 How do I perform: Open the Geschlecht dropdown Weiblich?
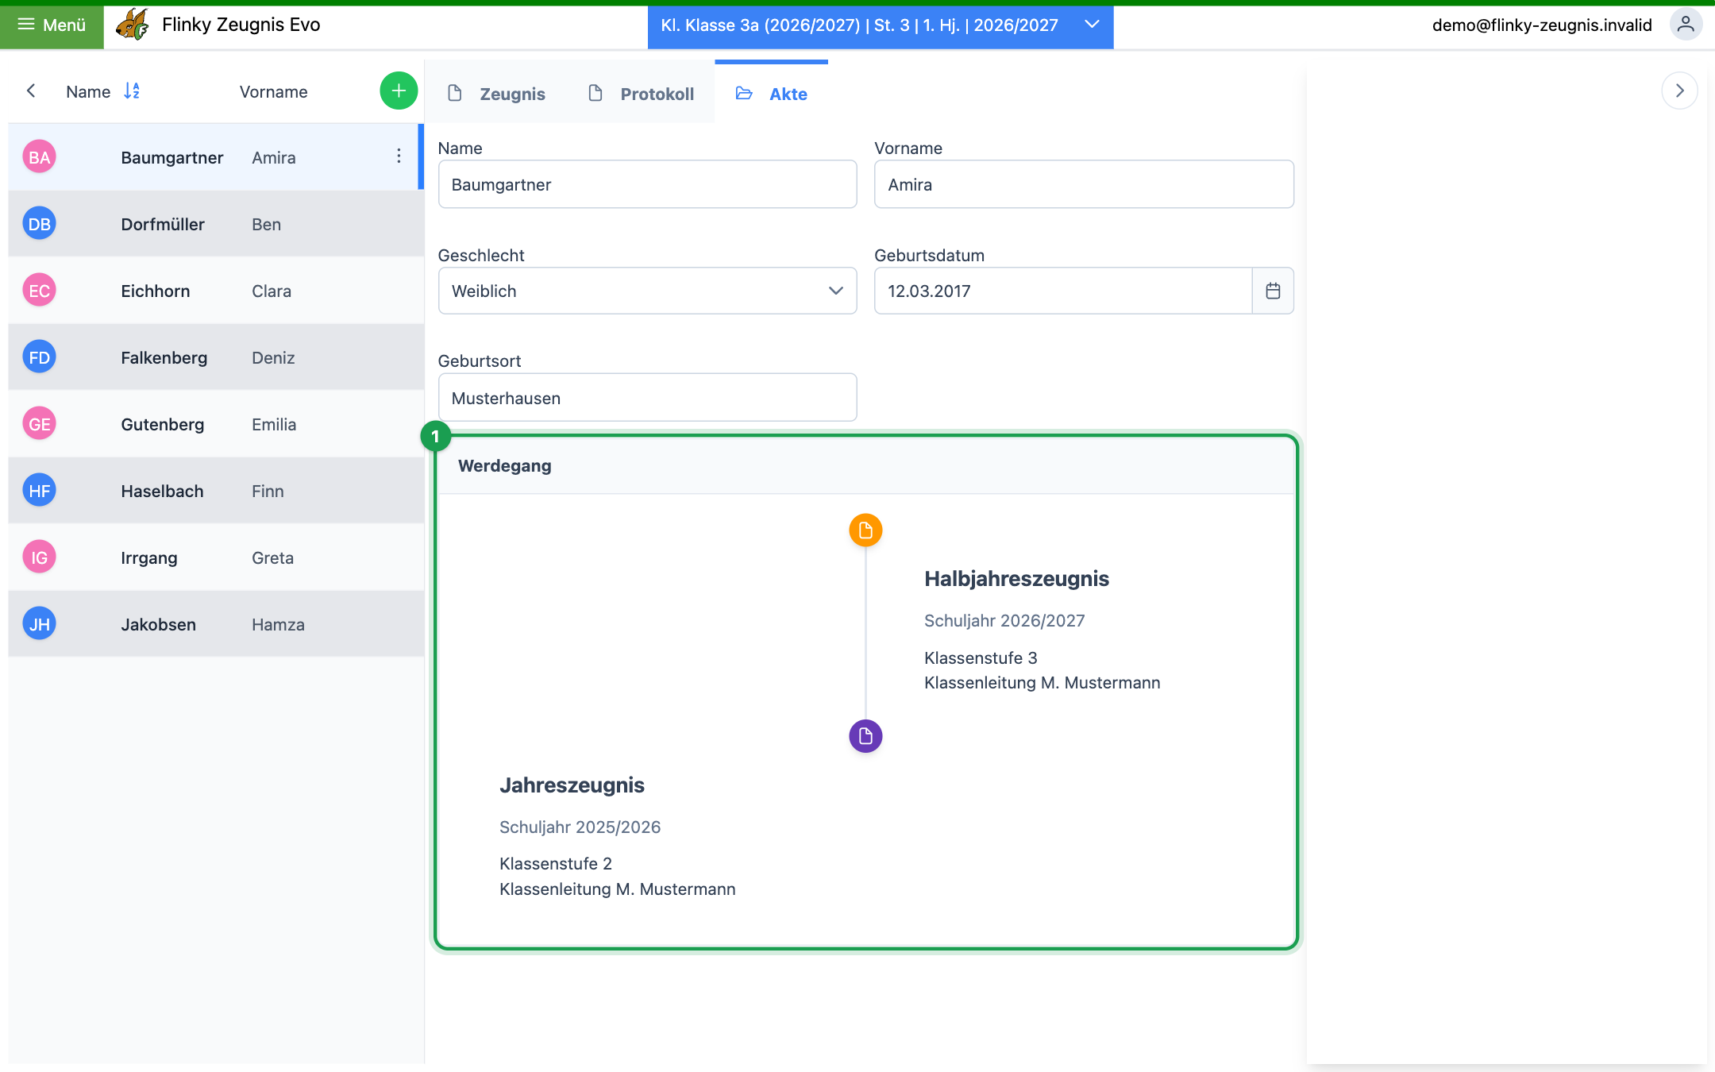(647, 291)
